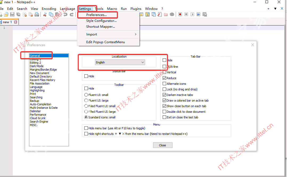The width and height of the screenshot is (287, 177).
Task: Open the Localization English dropdown
Action: tap(120, 62)
